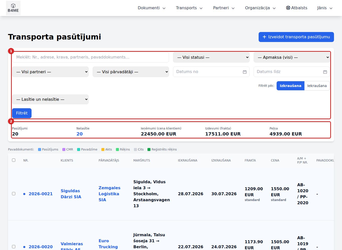Click the Datums līdz date field
This screenshot has height=250, width=342.
(292, 72)
